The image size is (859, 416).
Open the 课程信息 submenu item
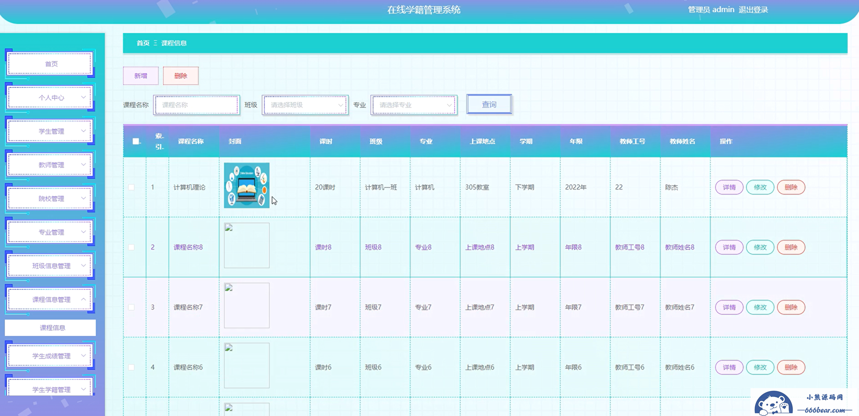pos(50,328)
